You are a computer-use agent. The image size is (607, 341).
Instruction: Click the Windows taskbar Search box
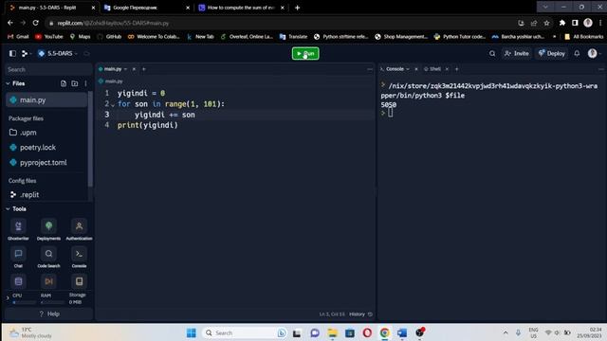[x=245, y=332]
